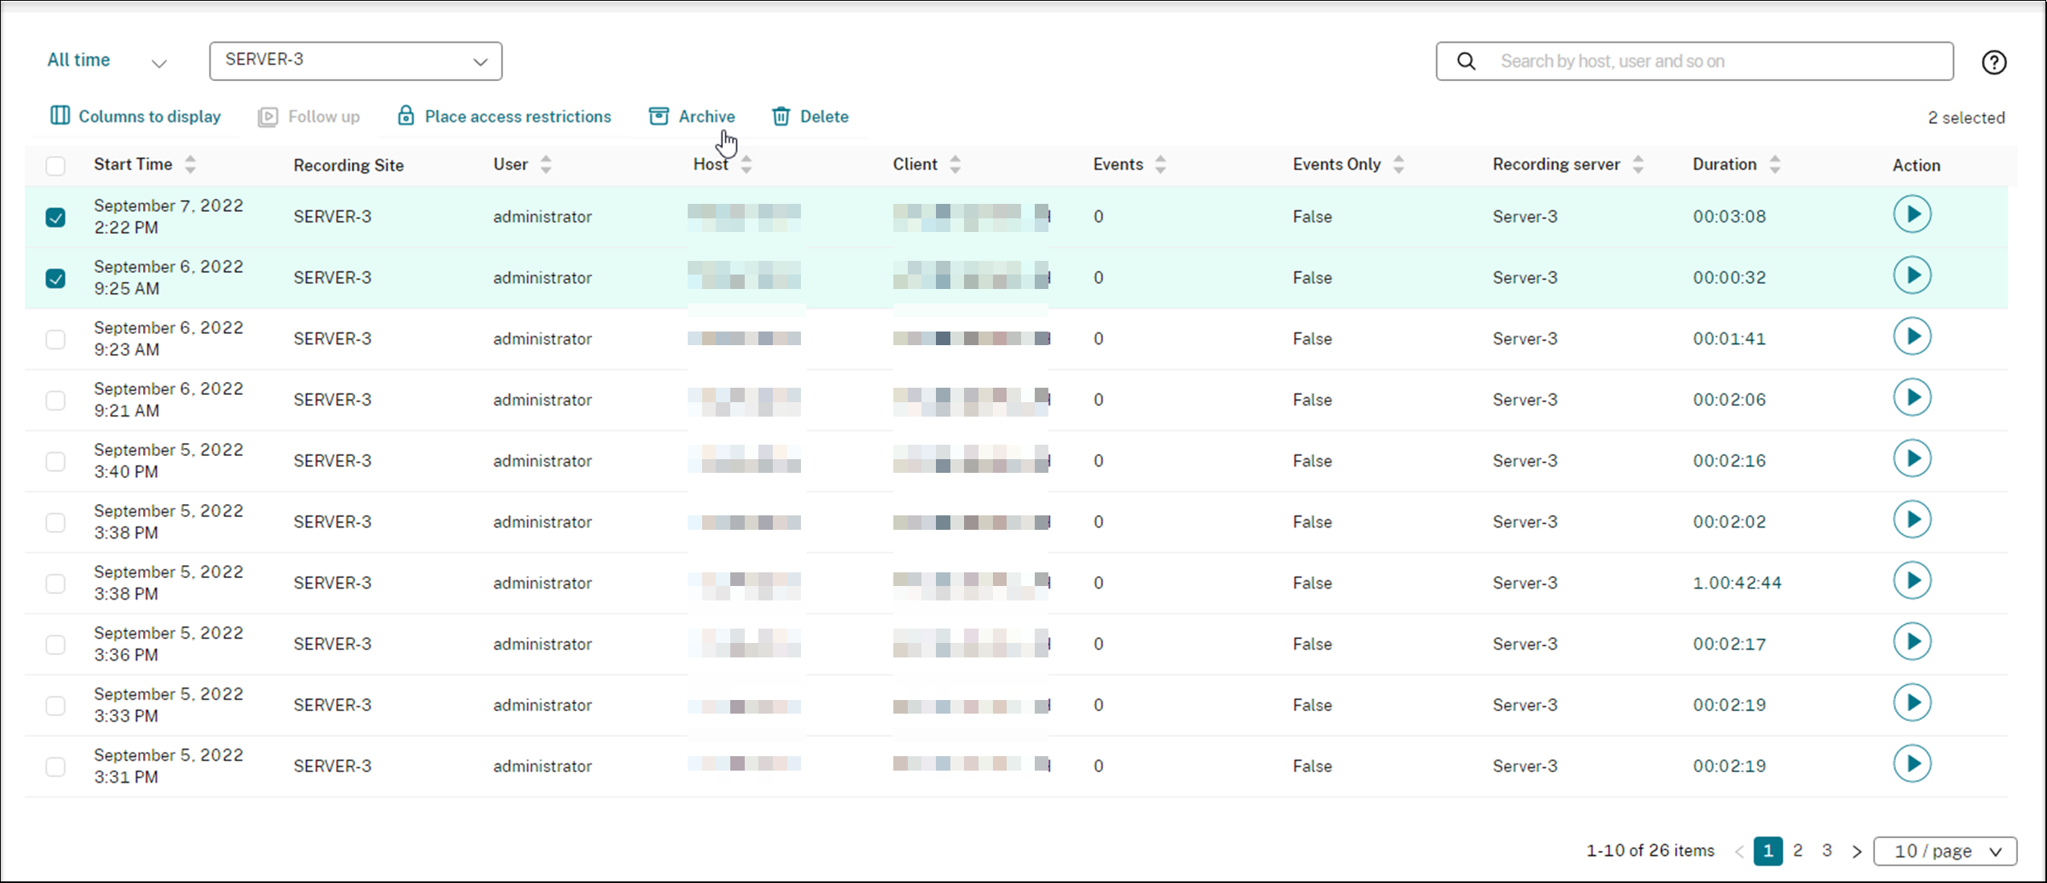This screenshot has width=2047, height=883.
Task: Navigate to page 3 of results
Action: 1828,850
